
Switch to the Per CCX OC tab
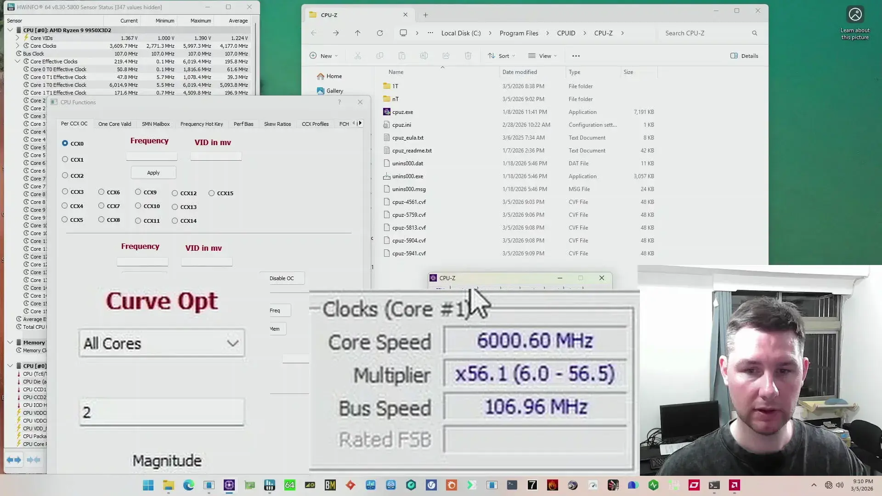click(74, 124)
